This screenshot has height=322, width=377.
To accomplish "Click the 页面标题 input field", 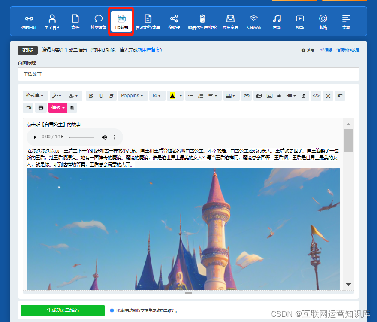I will 188,74.
